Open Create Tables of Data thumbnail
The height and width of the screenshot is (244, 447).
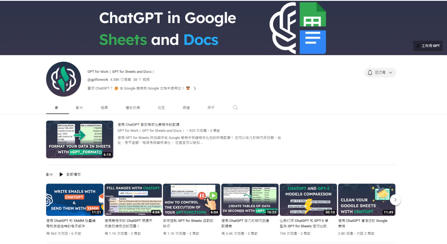(x=250, y=200)
